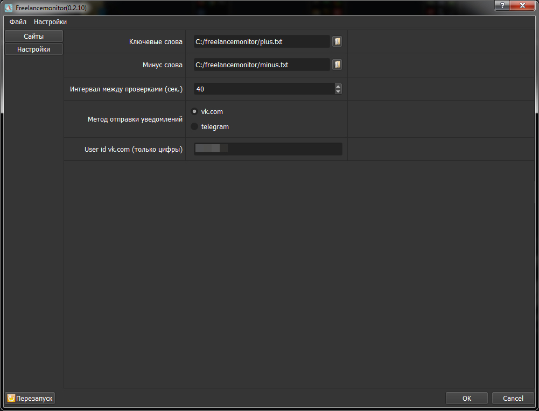Viewport: 539px width, 411px height.
Task: Select telegram notification method
Action: click(x=194, y=126)
